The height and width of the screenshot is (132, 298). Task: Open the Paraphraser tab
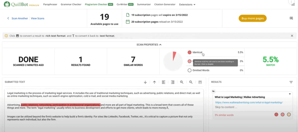50,5
